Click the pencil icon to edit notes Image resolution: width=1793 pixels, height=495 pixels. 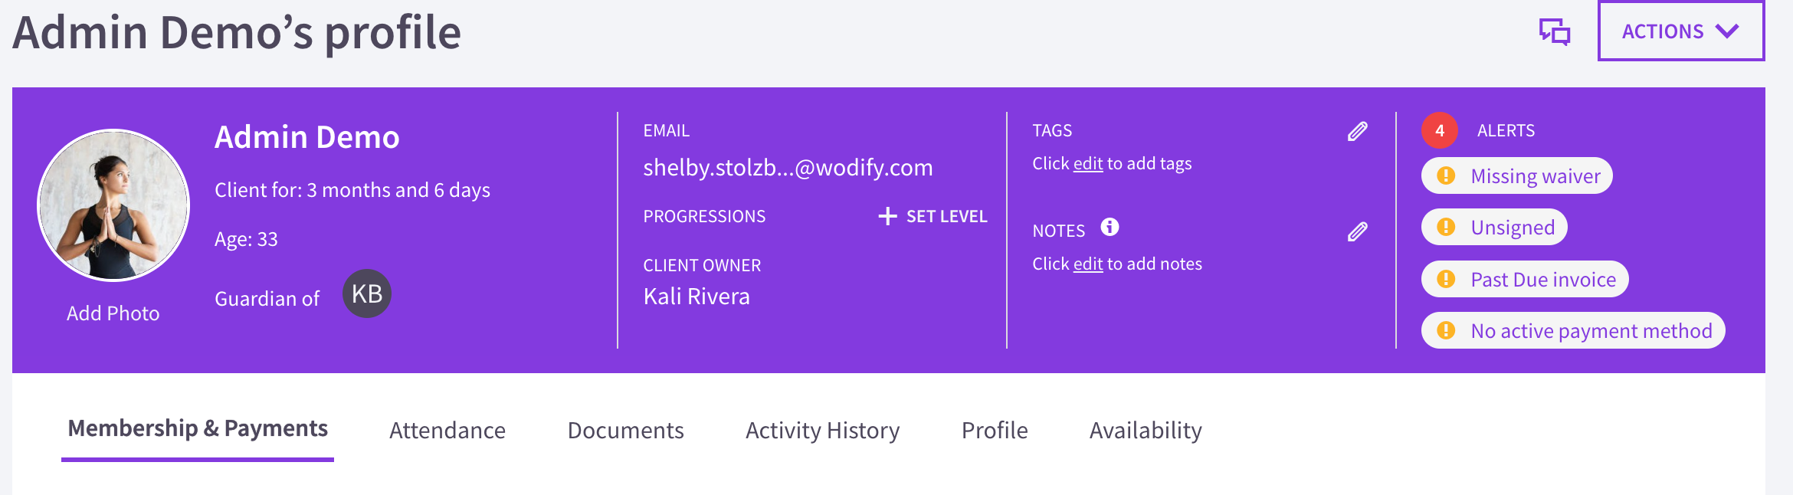[1358, 231]
